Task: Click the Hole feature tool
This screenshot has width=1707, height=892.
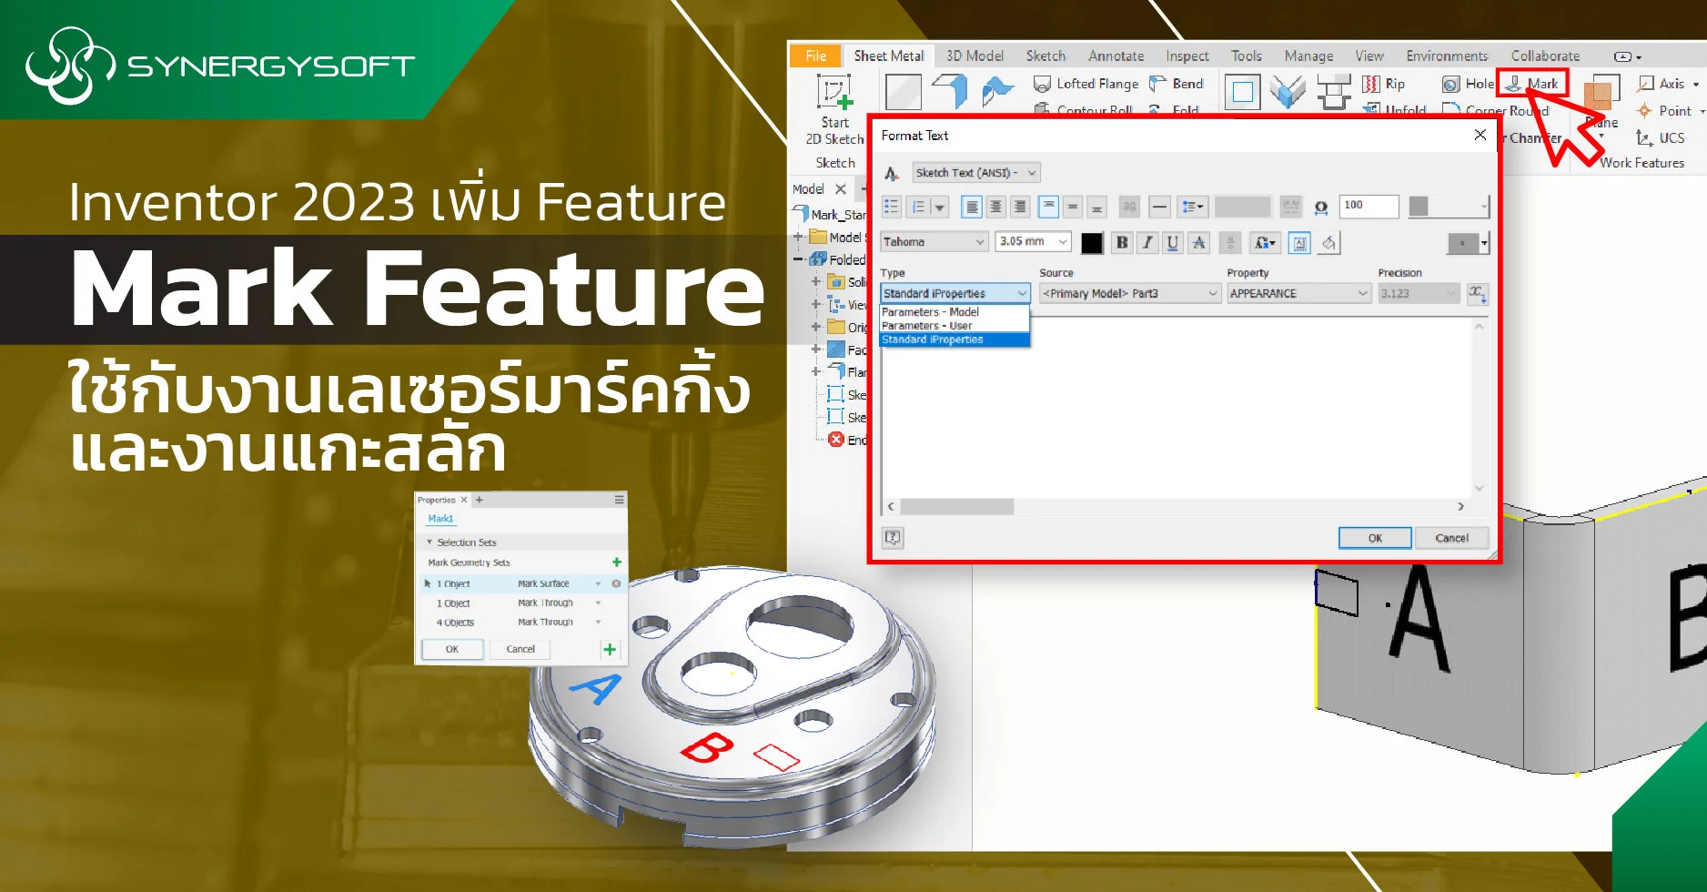Action: (1468, 84)
